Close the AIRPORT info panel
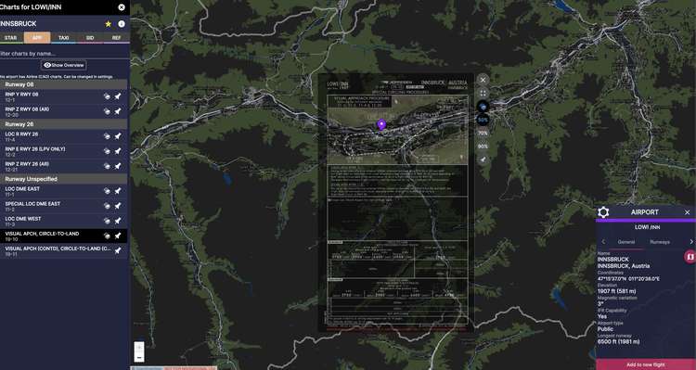 click(x=687, y=212)
